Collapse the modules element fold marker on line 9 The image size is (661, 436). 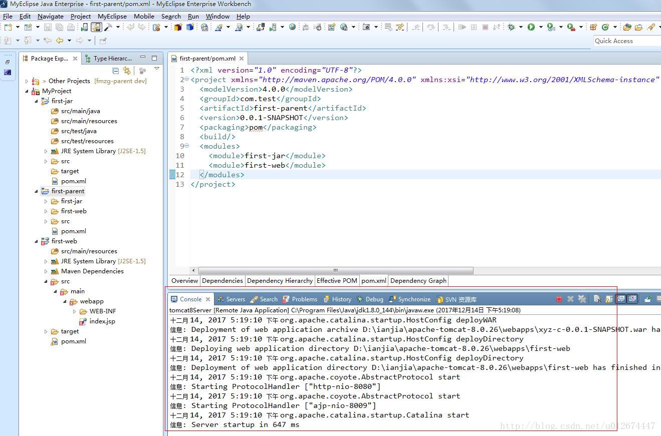187,146
